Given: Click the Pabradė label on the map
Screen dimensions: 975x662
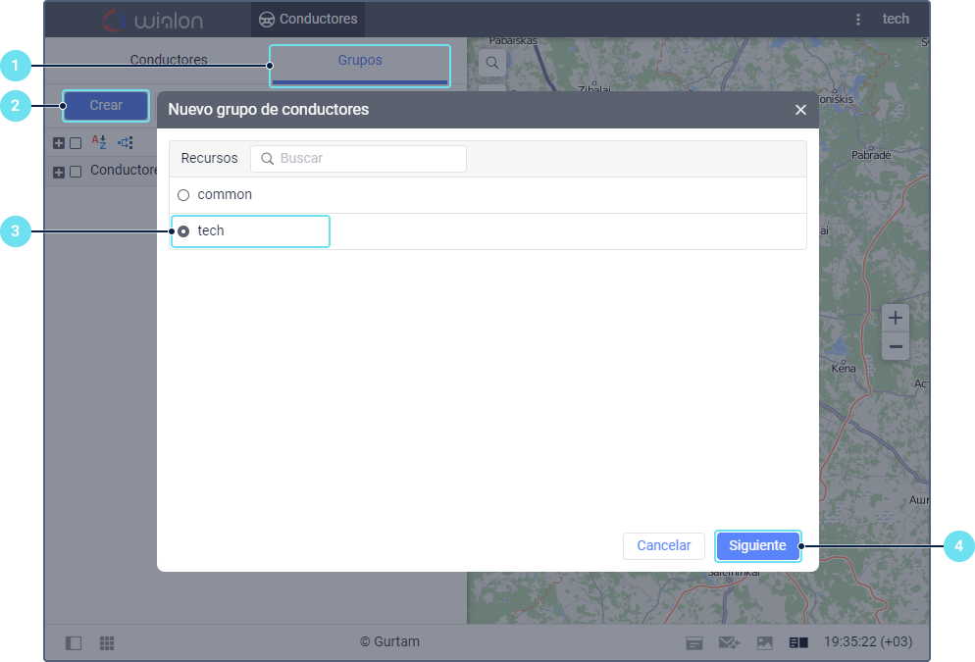Looking at the screenshot, I should coord(871,155).
